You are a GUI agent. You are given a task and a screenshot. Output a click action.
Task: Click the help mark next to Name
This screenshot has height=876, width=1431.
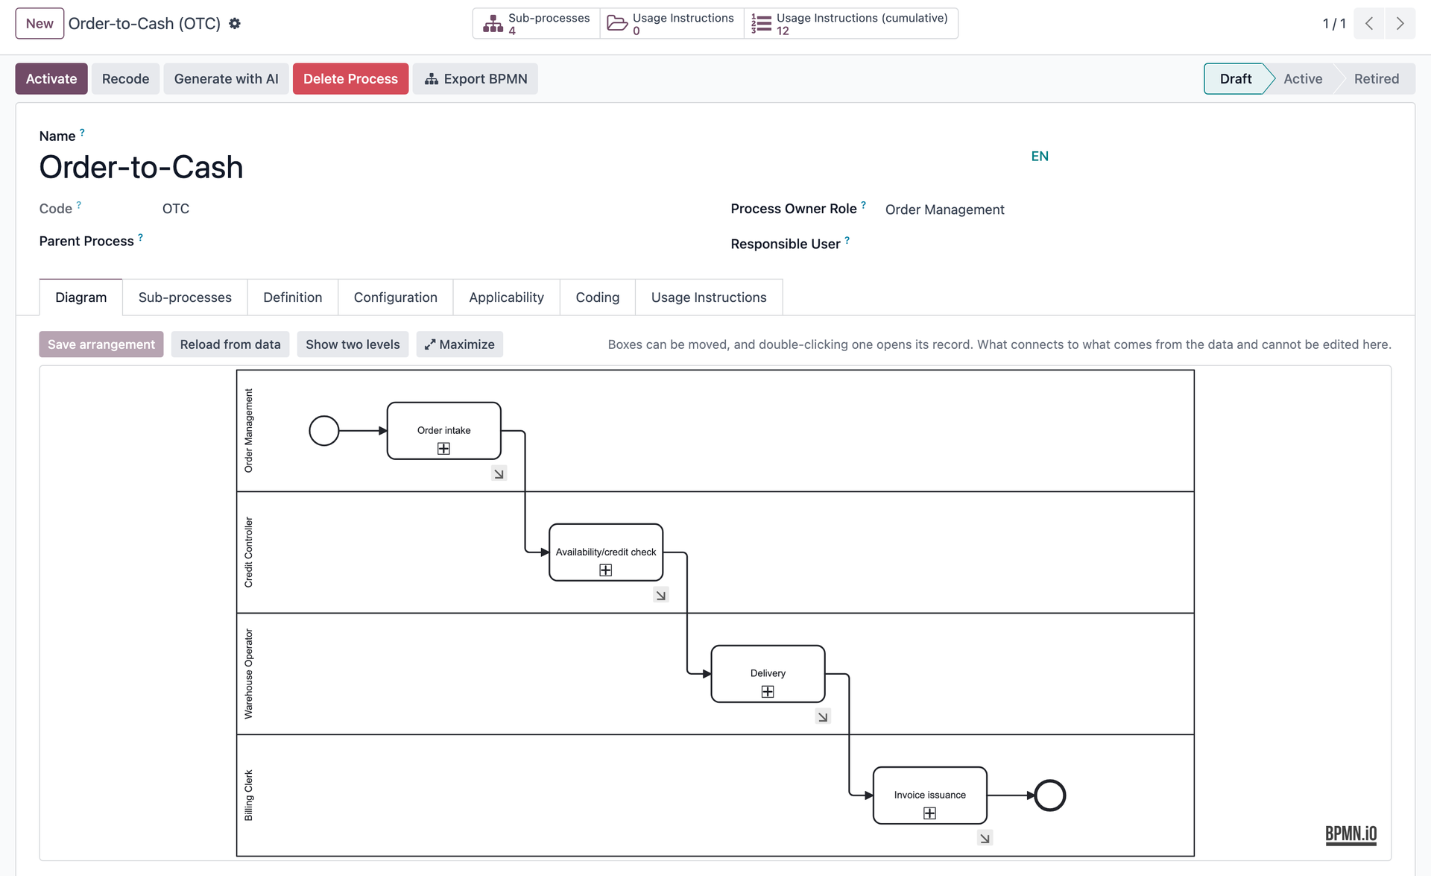pyautogui.click(x=82, y=132)
